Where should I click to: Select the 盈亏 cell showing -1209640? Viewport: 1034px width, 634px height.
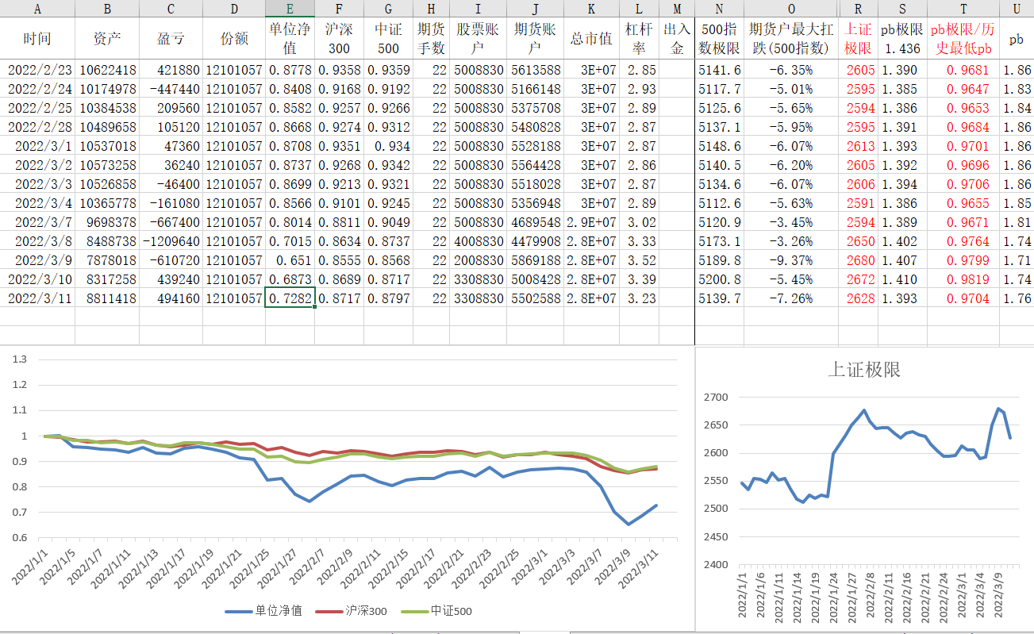(x=170, y=241)
